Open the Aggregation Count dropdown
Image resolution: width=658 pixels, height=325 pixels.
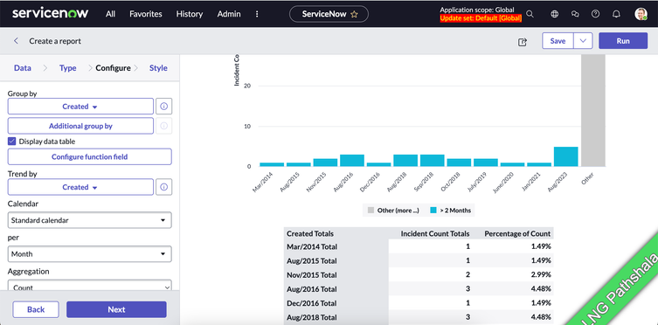click(89, 287)
